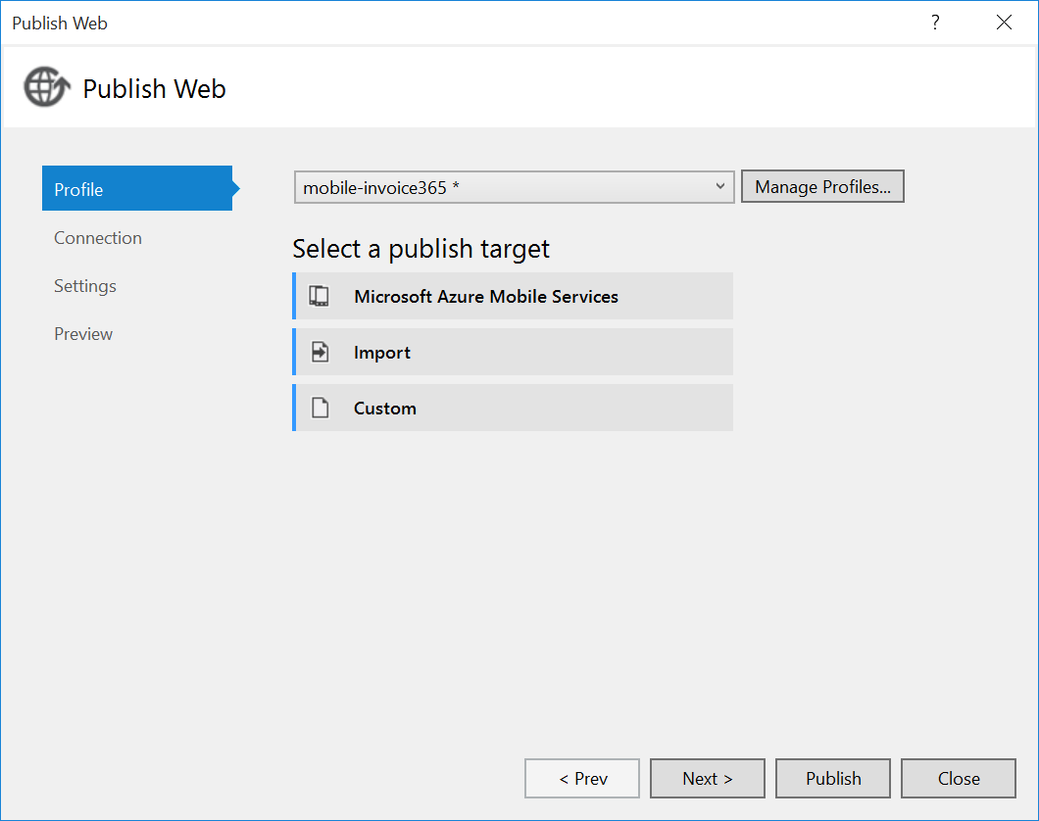The height and width of the screenshot is (821, 1039).
Task: Click the Prev button
Action: pyautogui.click(x=582, y=779)
